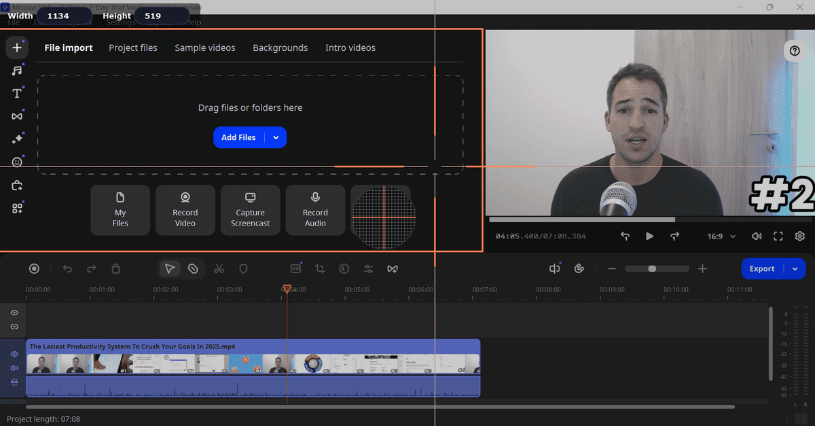Mute the audio track with the speaker toggle

14,368
